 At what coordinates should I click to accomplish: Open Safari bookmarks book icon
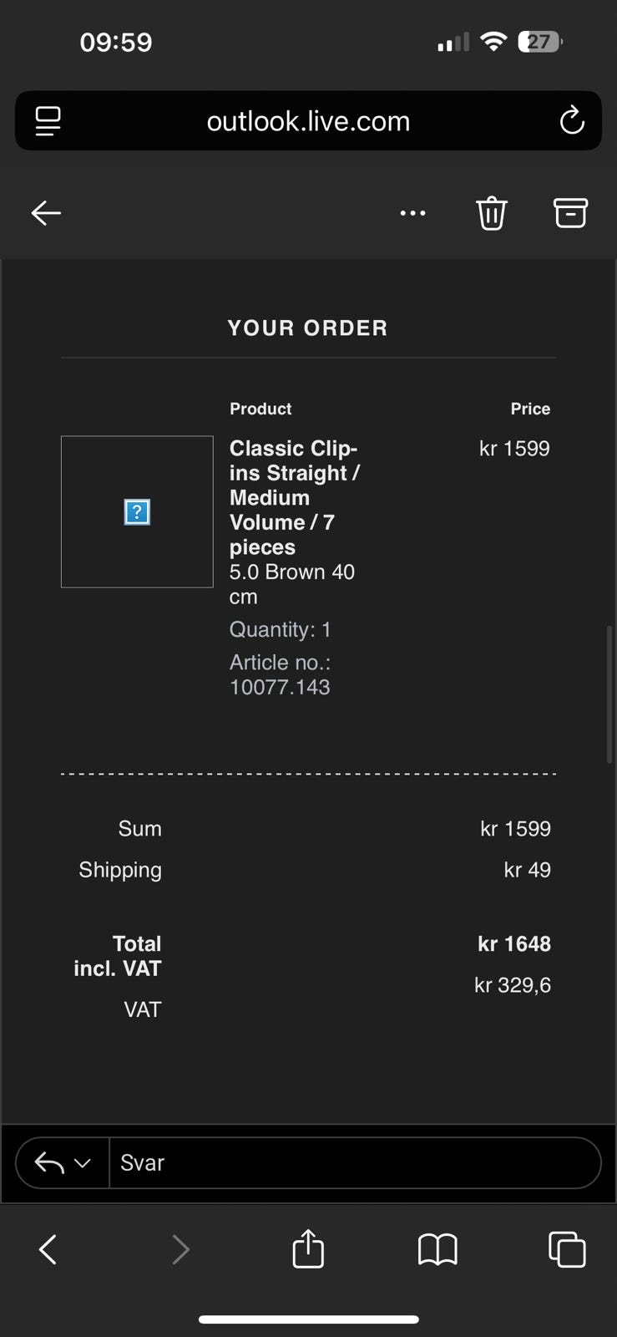tap(437, 1249)
